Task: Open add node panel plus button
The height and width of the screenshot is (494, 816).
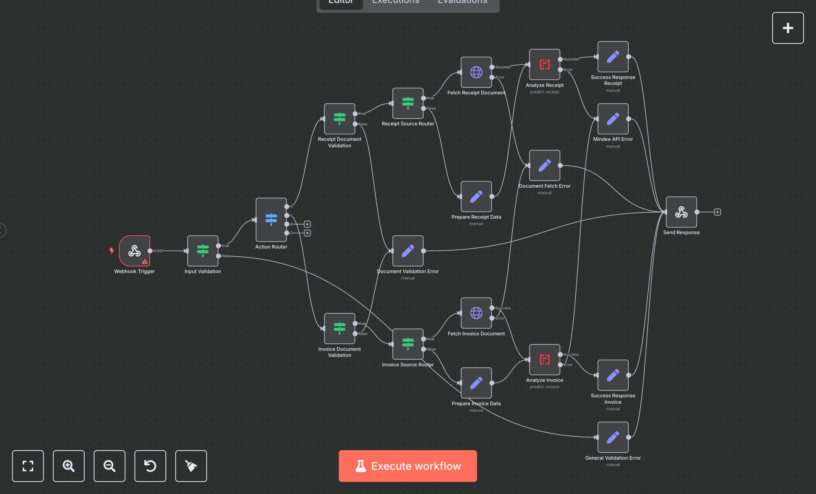Action: (788, 28)
